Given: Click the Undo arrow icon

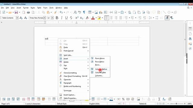Looking at the screenshot, I should [61, 12].
